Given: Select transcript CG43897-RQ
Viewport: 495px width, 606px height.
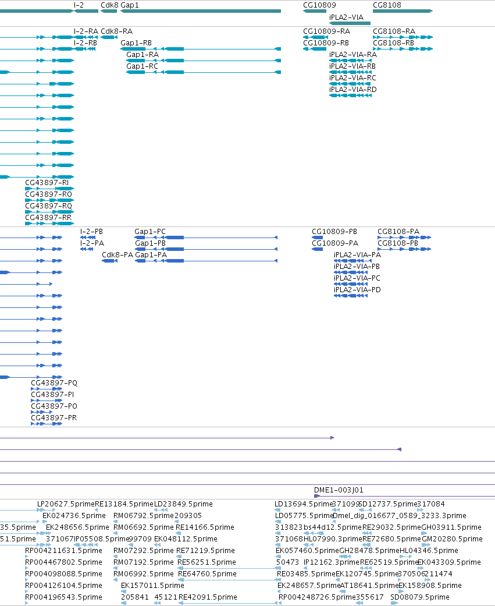Looking at the screenshot, I should (x=49, y=205).
